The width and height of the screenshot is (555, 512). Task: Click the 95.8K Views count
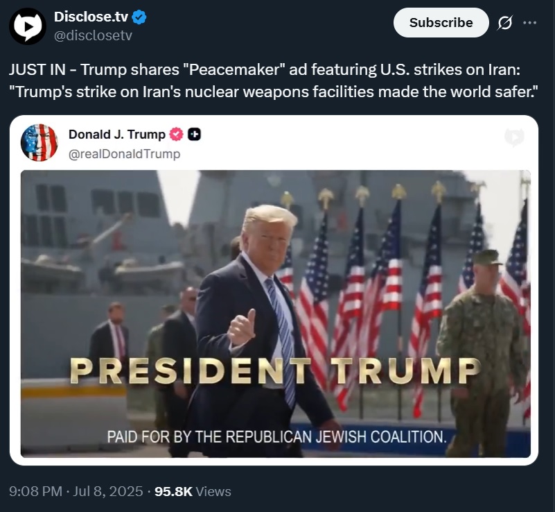tap(193, 491)
